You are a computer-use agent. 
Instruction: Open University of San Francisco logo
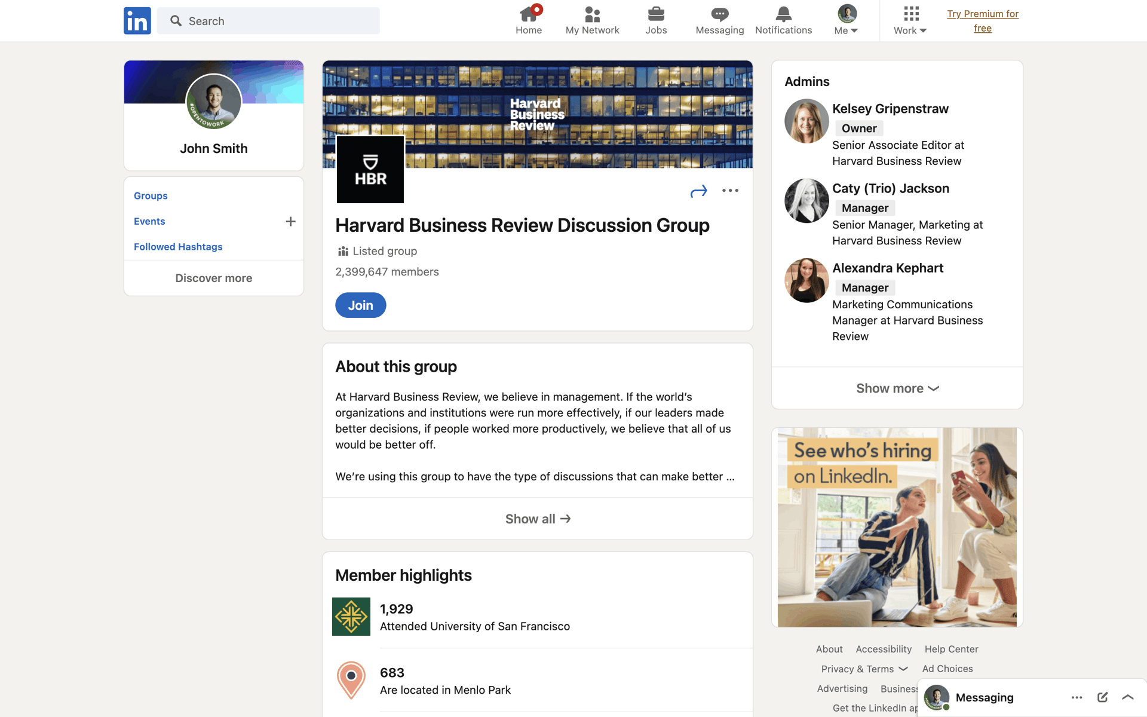[x=351, y=617]
